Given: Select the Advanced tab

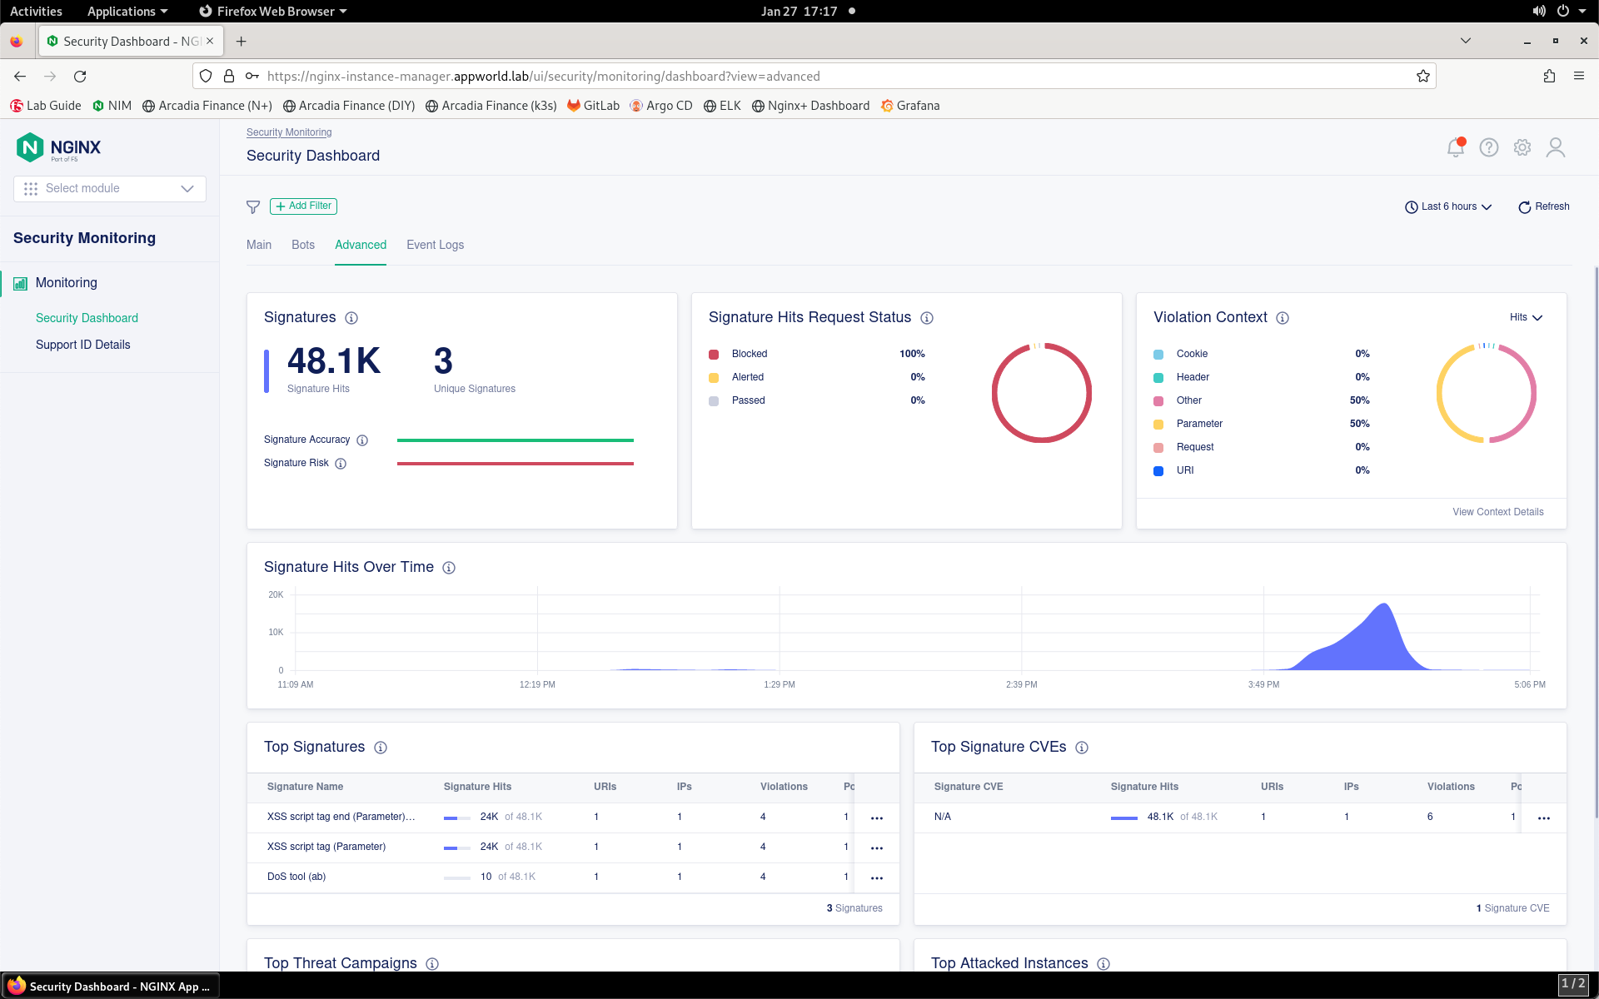Looking at the screenshot, I should [361, 245].
